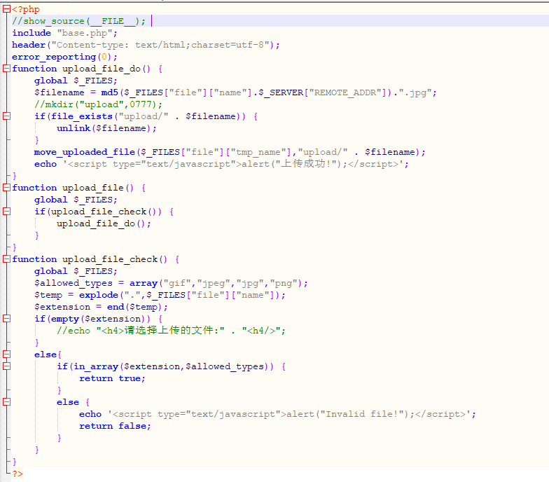The height and width of the screenshot is (482, 549).
Task: Collapse the <?php block fold marker
Action: coord(6,10)
